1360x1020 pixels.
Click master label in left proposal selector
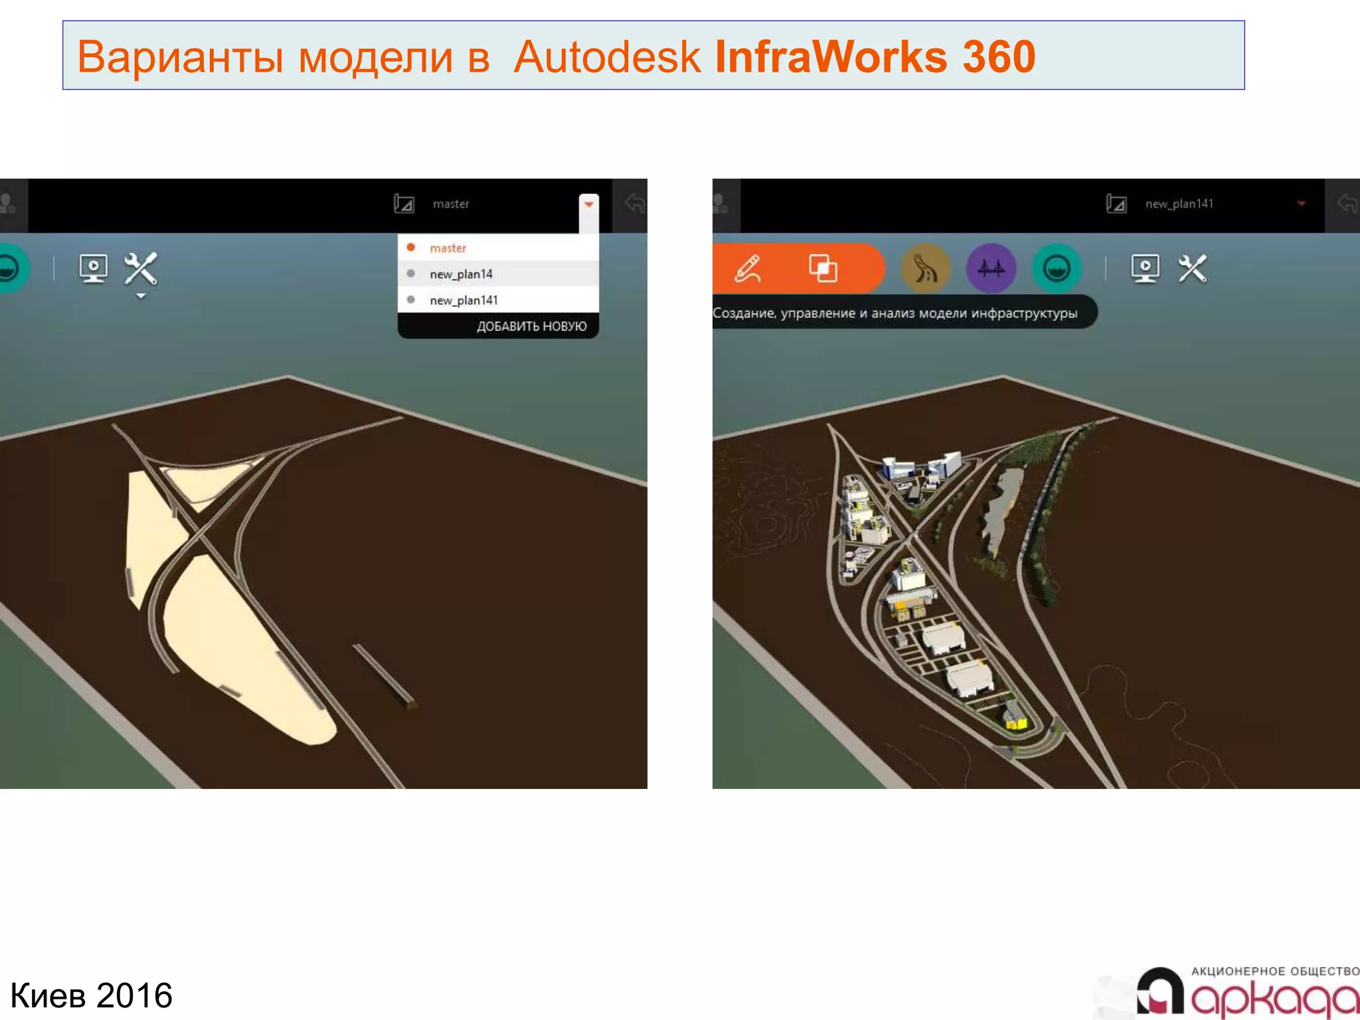point(451,204)
